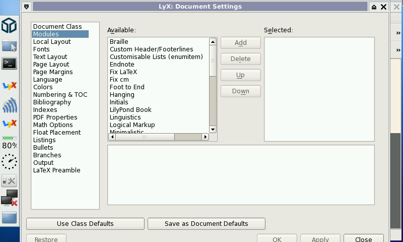Click the Close button at bottom
Screen dimensions: 403x242
pyautogui.click(x=363, y=239)
